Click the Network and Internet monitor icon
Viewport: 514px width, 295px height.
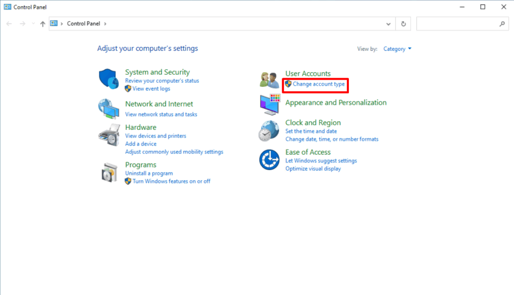[110, 109]
